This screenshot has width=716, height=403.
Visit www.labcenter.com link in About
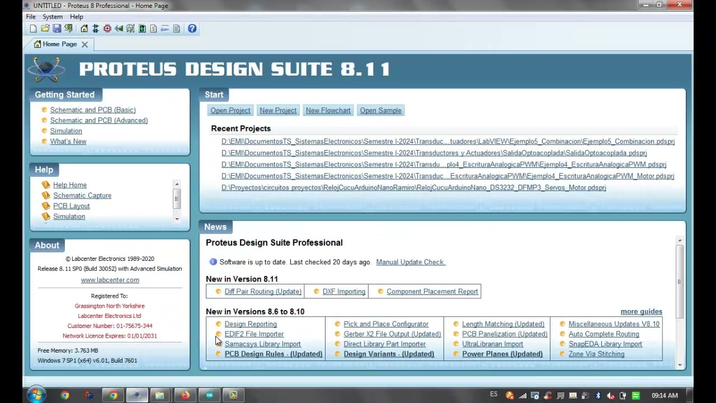(x=110, y=280)
